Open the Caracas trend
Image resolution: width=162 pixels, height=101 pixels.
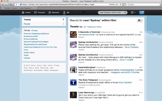click(27, 58)
